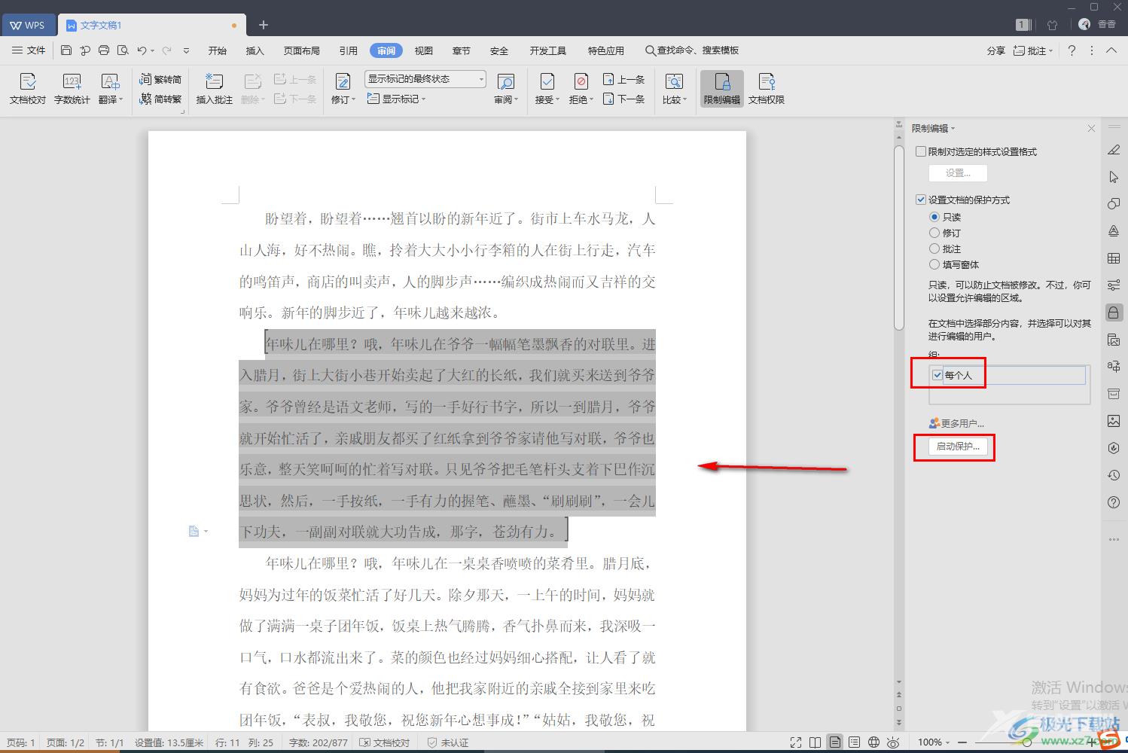
Task: Click 插入批注 to insert a comment
Action: 214,89
